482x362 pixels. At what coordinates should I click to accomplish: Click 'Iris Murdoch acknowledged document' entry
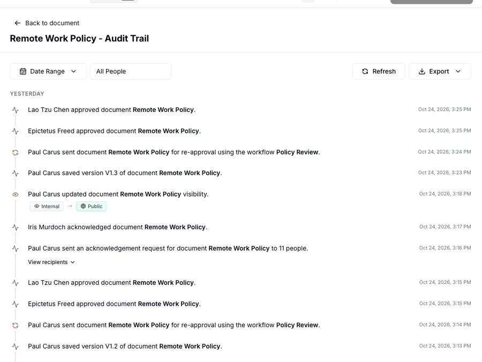(117, 227)
